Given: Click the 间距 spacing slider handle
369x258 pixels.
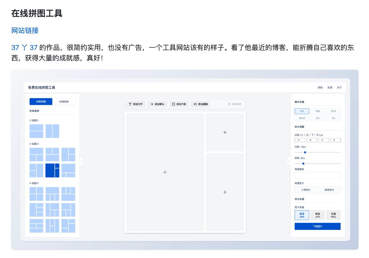Looking at the screenshot, I should pos(305,152).
